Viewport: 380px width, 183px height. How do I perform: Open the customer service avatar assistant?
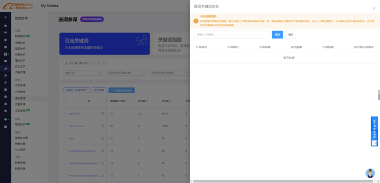(x=370, y=174)
